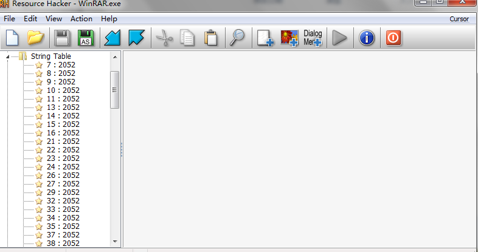Open a file with the folder icon
478x252 pixels.
point(36,38)
